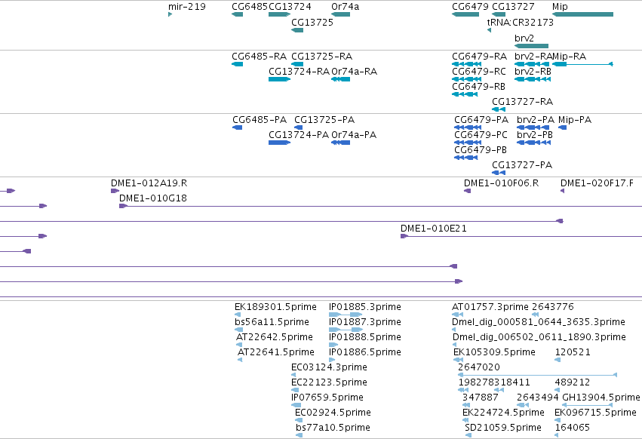The image size is (642, 439).
Task: Click the EK105309.5prime EST label
Action: point(494,352)
